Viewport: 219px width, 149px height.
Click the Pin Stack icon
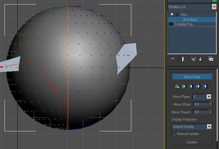pos(172,59)
